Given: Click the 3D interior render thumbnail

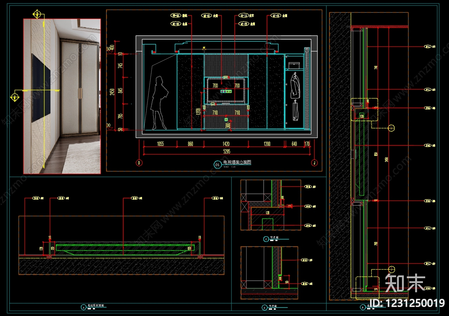Looking at the screenshot, I should (62, 96).
